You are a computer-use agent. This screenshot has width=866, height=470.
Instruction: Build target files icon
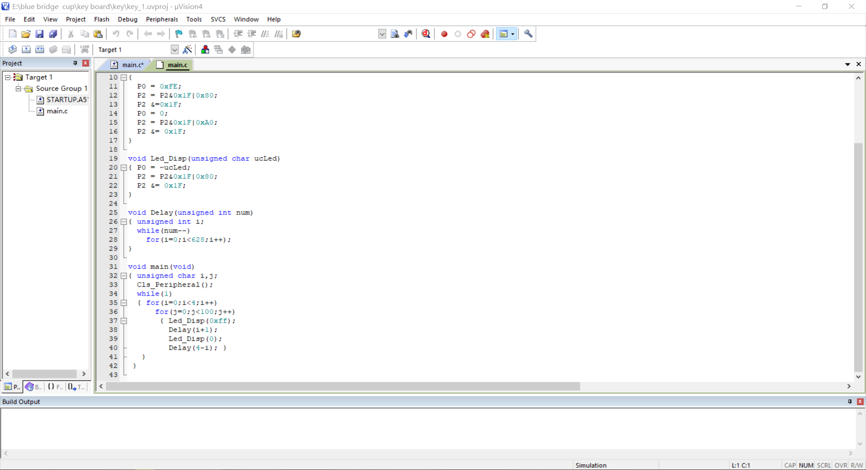(x=26, y=50)
